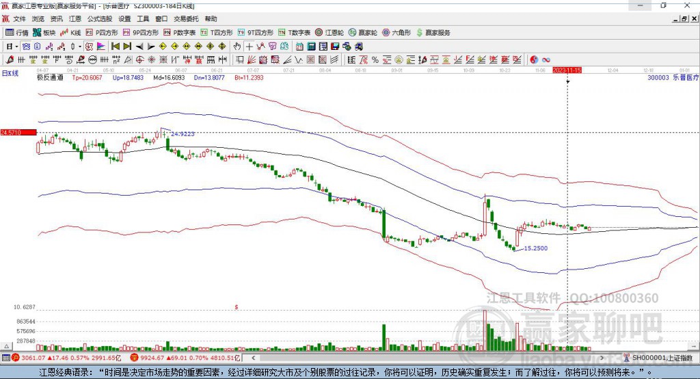
Task: Toggle the purple flag icon
Action: point(101,47)
